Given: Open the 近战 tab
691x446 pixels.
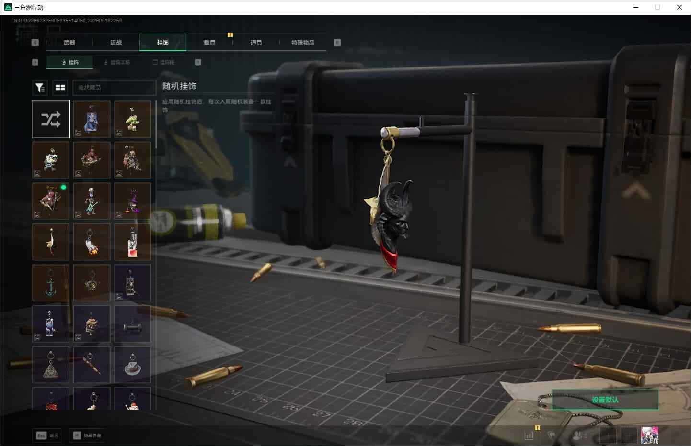Looking at the screenshot, I should coord(116,43).
